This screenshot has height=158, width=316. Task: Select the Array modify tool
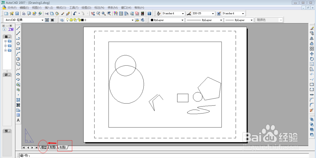tap(312, 49)
